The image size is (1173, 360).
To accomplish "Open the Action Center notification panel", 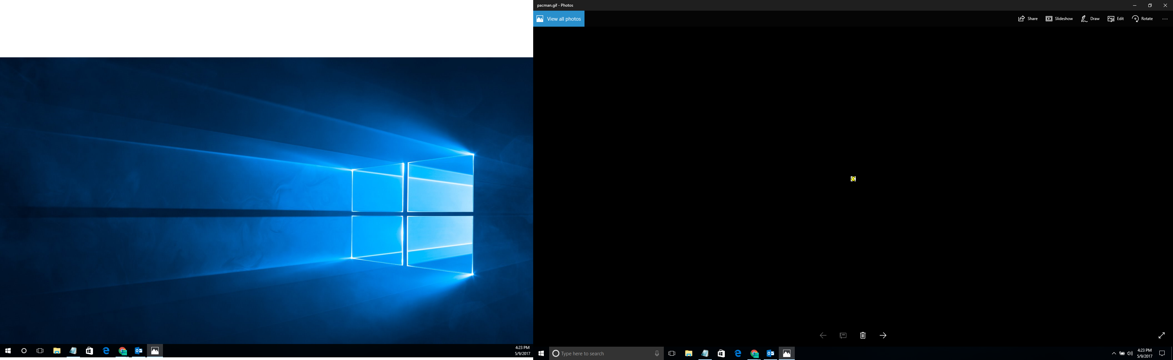I will click(1162, 353).
